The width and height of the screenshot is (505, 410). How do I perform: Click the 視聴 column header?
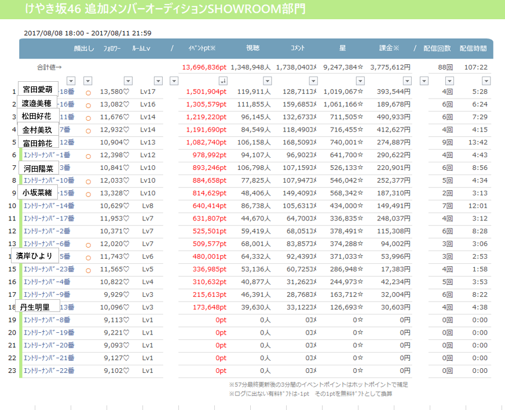point(253,48)
